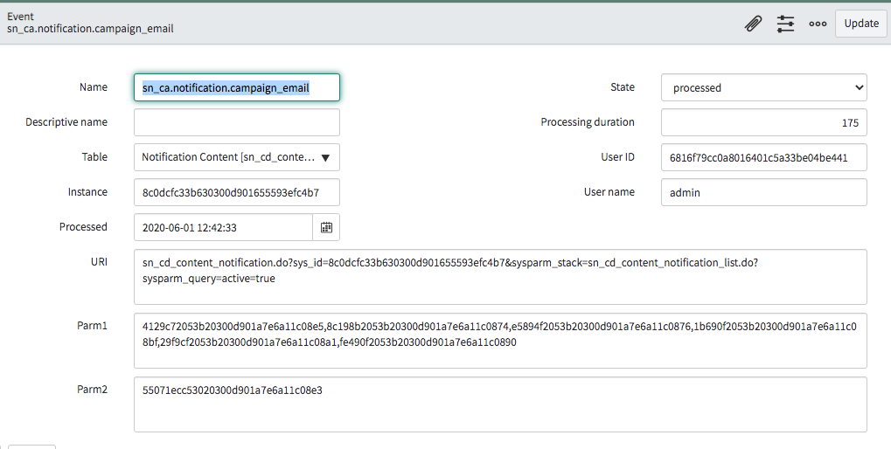Open the Processed date calendar picker
This screenshot has width=891, height=449.
326,227
